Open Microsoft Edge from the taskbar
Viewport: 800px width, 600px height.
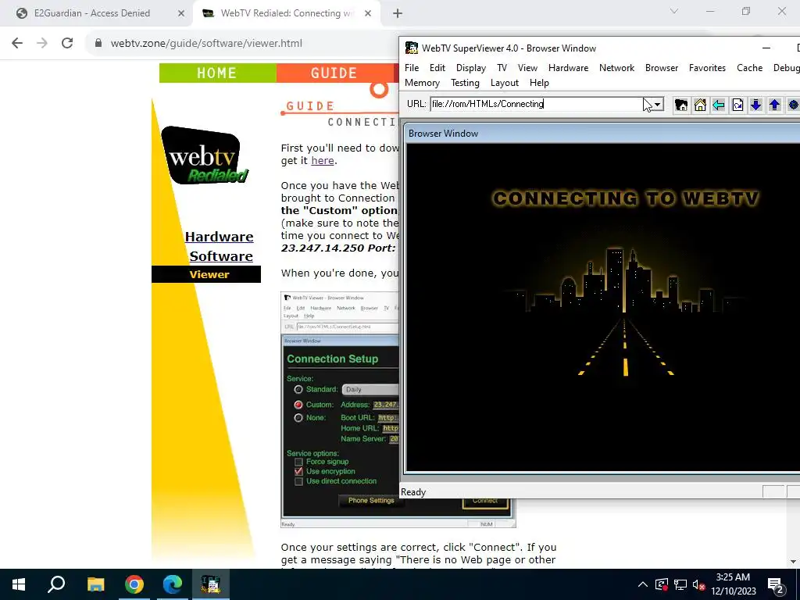pos(173,584)
